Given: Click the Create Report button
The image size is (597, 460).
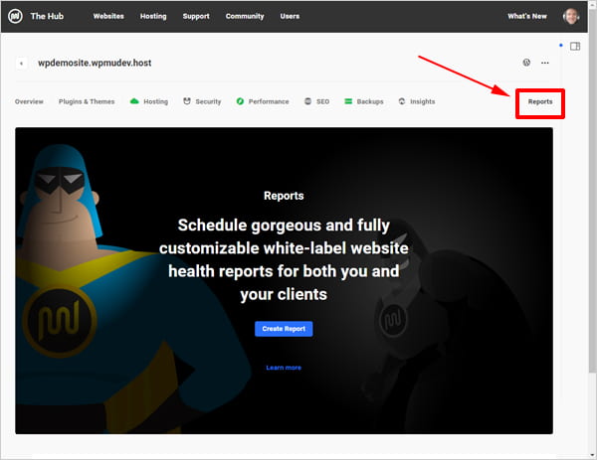Looking at the screenshot, I should (x=284, y=329).
